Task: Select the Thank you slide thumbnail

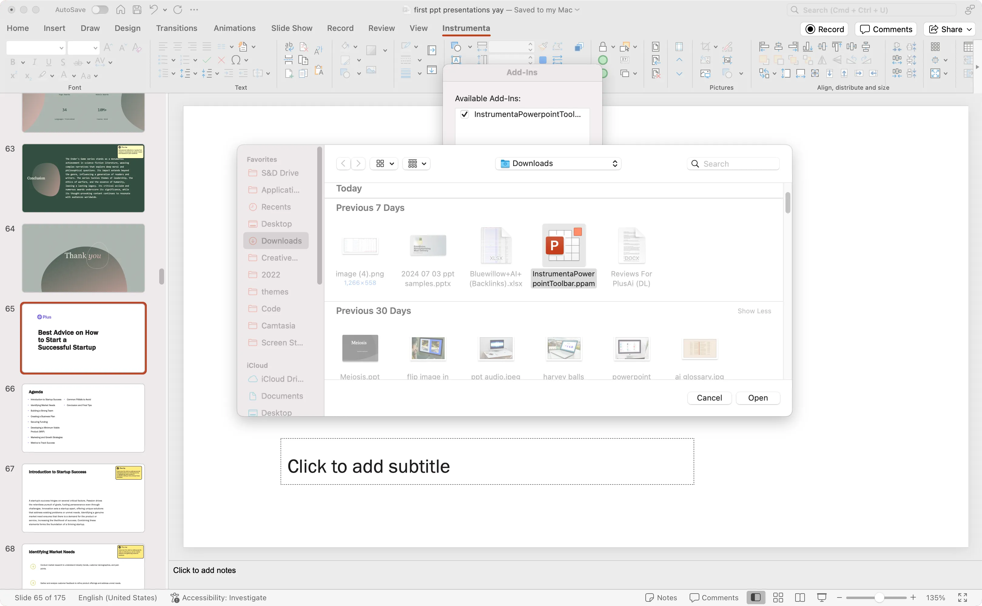Action: [83, 258]
